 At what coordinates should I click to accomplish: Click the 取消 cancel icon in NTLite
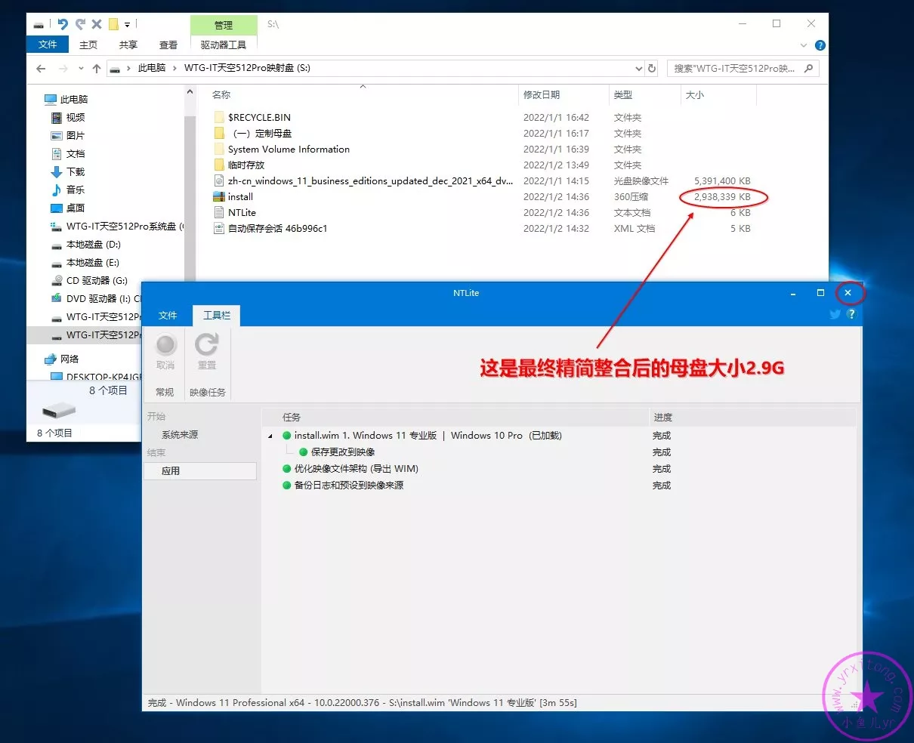click(165, 346)
